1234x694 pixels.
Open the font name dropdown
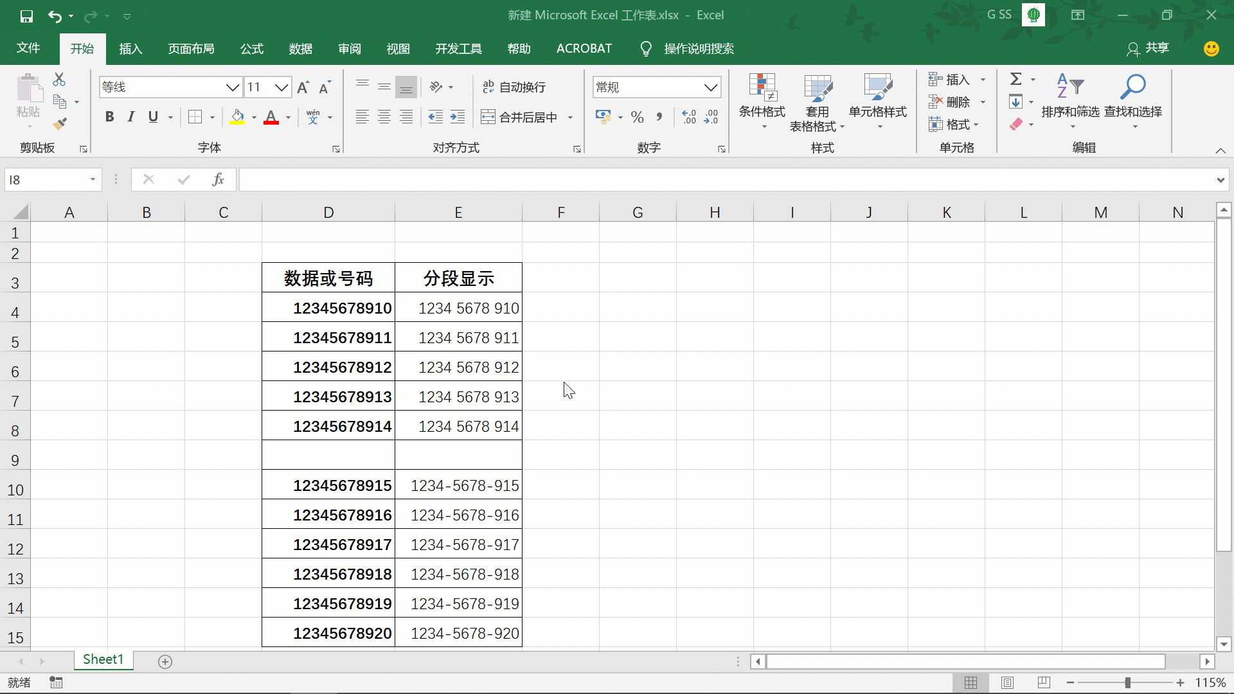(232, 87)
